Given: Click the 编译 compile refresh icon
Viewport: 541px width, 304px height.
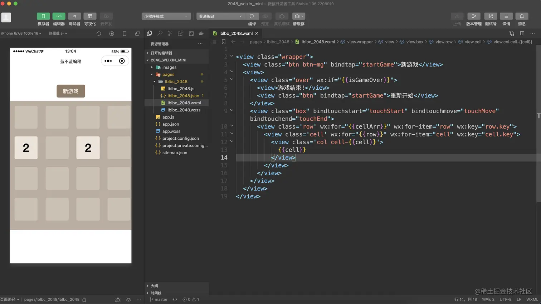Looking at the screenshot, I should pos(252,16).
